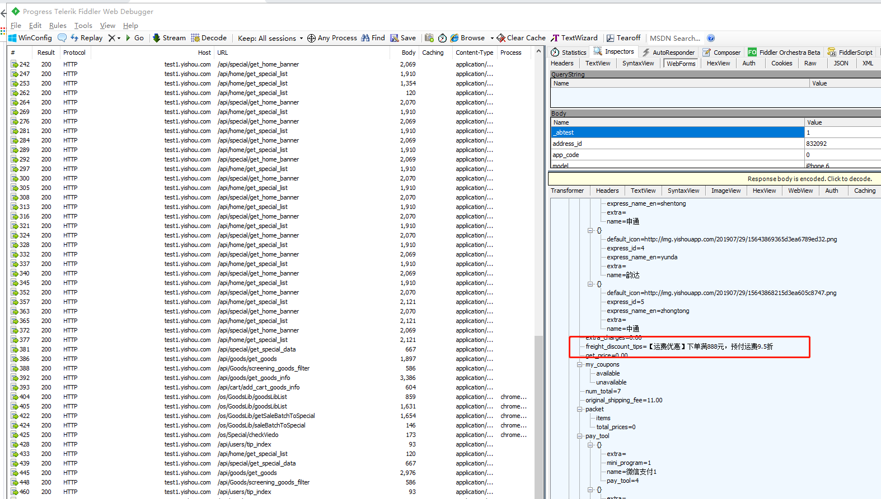Open the Keep: All sessions dropdown

[x=270, y=38]
